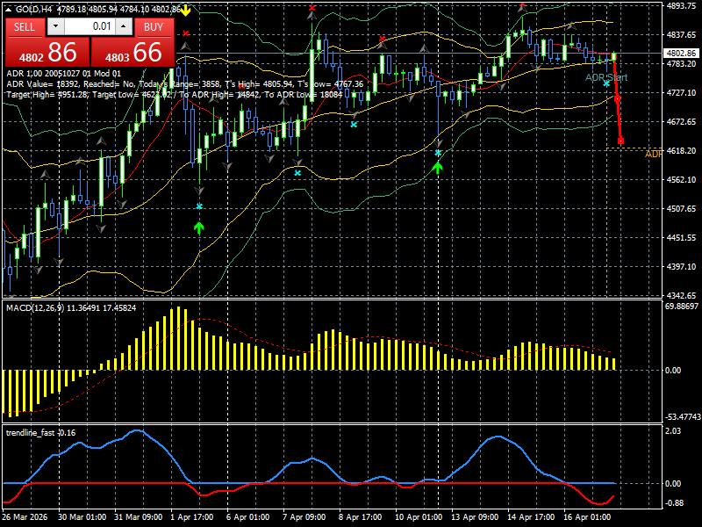702x527 pixels.
Task: Click the current price tag 4802.86 on the axis
Action: point(681,54)
